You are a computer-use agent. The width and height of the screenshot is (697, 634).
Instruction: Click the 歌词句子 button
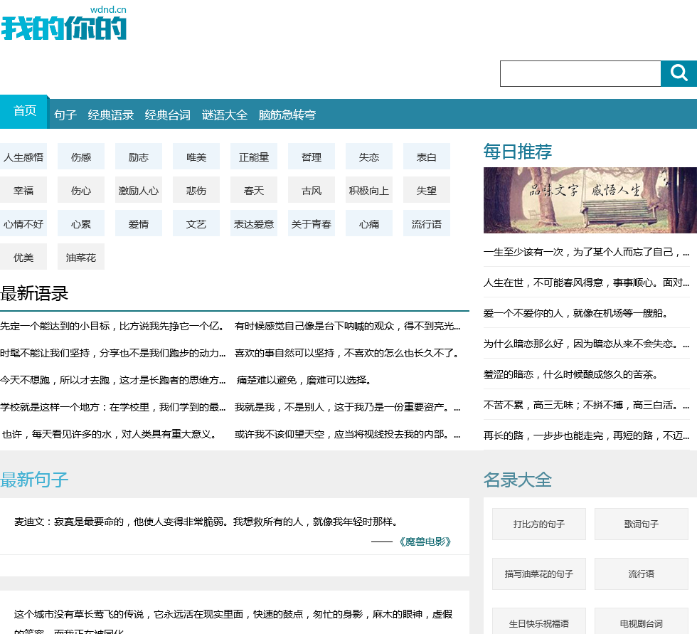pyautogui.click(x=641, y=524)
